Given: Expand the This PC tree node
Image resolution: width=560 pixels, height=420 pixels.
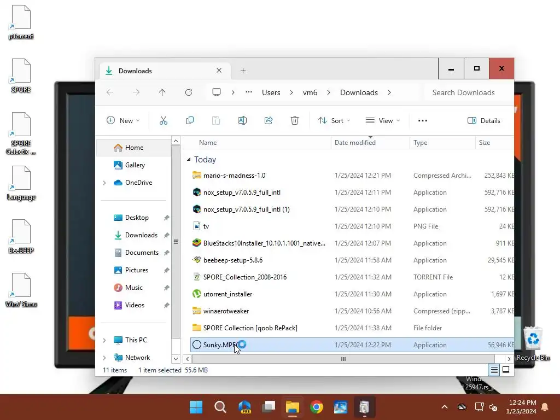Looking at the screenshot, I should click(x=104, y=340).
